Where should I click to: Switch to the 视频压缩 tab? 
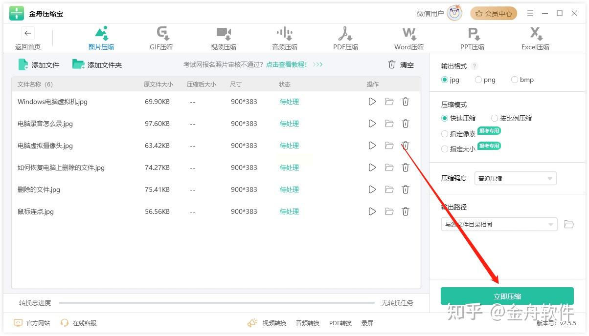[224, 39]
